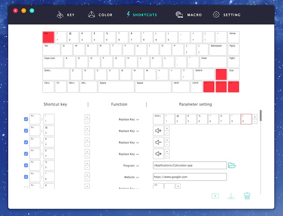
Task: Select the mute speaker icon
Action: pos(158,154)
